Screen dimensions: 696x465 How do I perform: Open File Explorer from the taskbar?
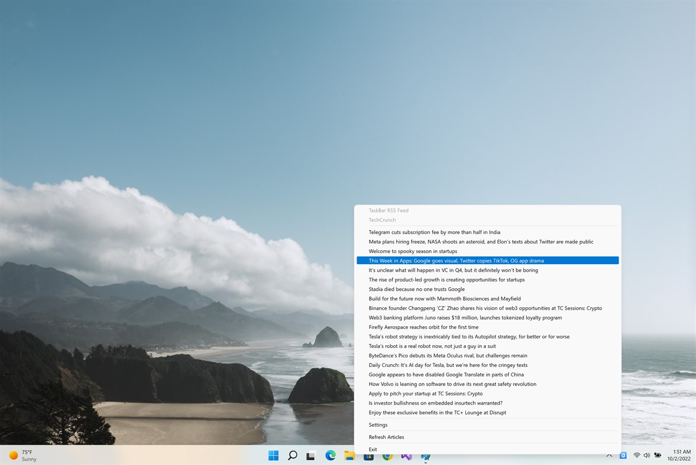pyautogui.click(x=349, y=456)
